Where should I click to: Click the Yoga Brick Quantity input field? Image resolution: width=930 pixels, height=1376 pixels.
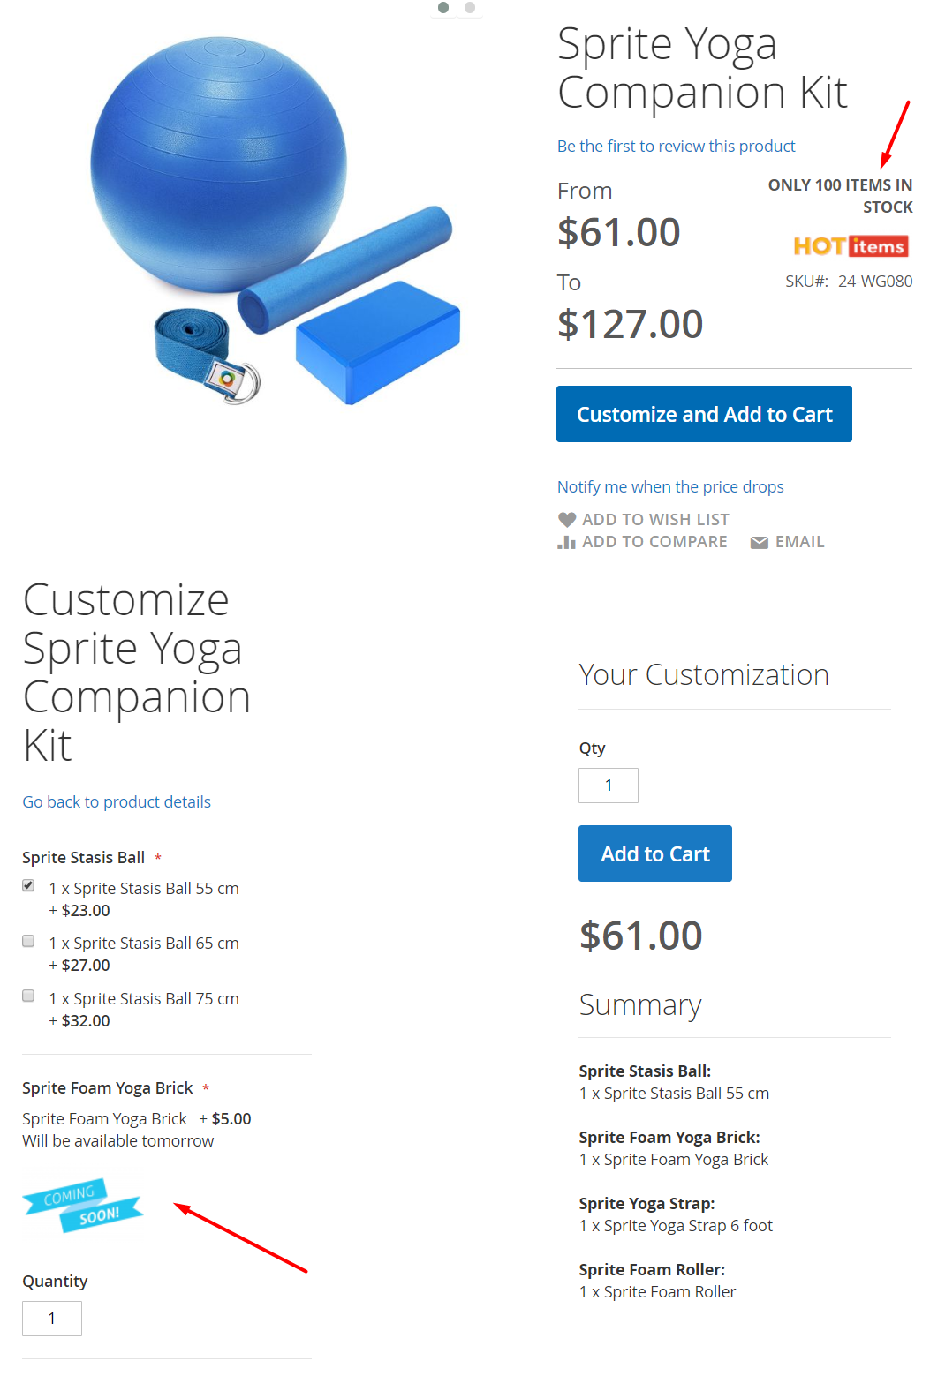point(52,1319)
